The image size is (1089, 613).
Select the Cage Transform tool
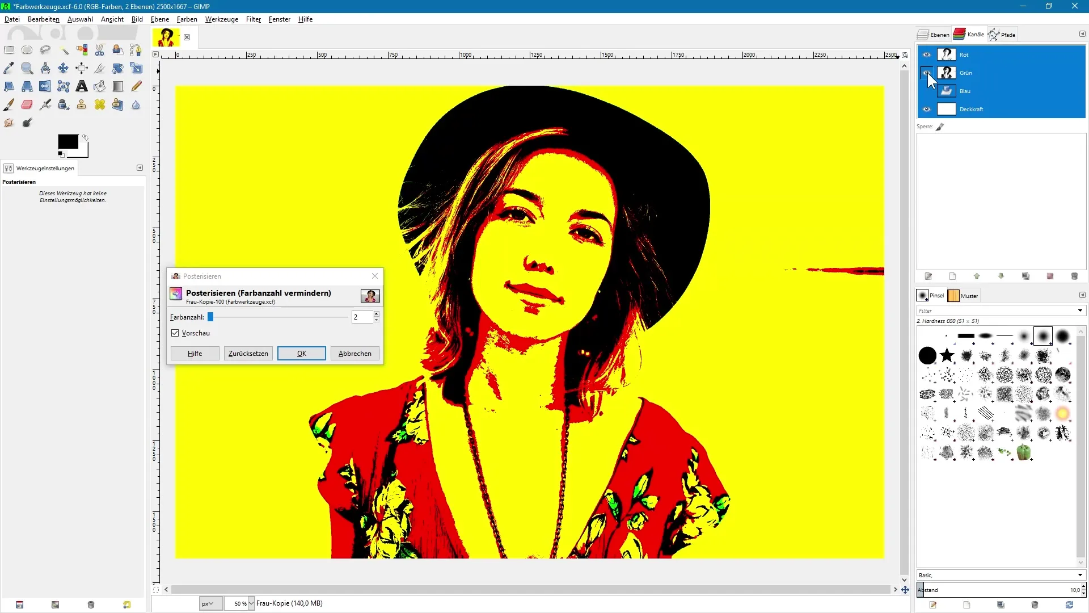click(x=64, y=86)
